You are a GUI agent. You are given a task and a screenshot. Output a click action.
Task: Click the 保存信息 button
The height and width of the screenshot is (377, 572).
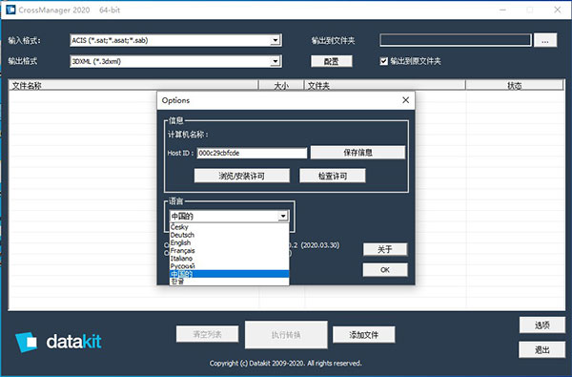(x=357, y=153)
